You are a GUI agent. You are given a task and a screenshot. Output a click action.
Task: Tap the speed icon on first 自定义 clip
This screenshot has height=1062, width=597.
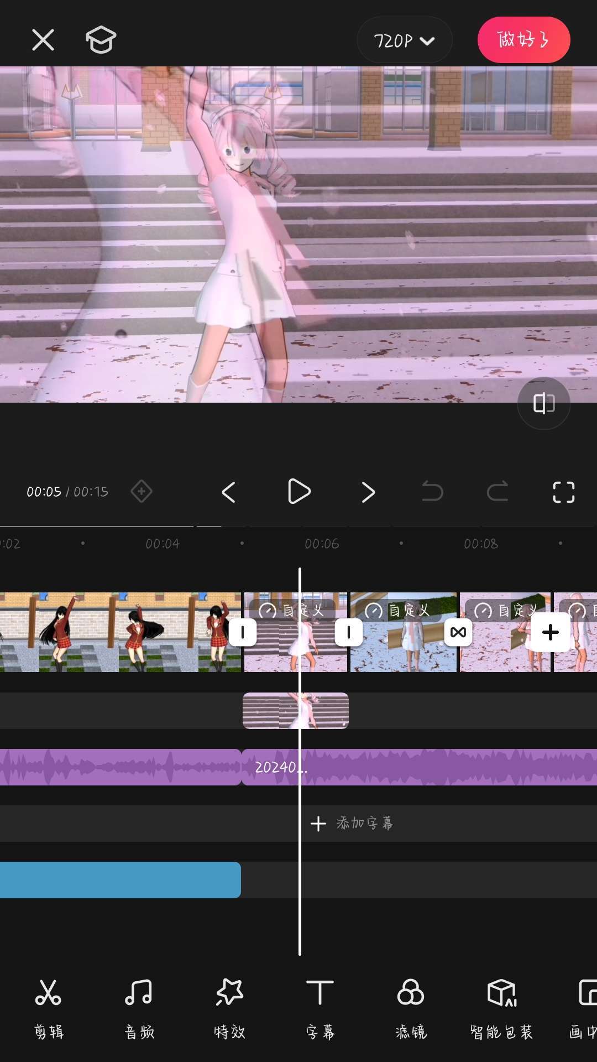click(268, 611)
